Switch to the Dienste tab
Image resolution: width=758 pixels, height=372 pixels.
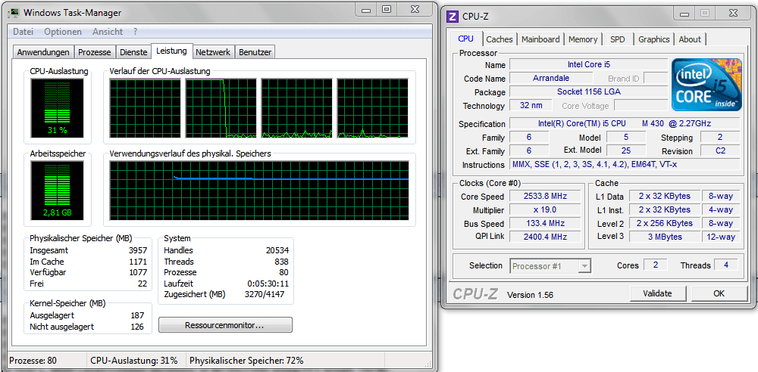click(x=133, y=52)
